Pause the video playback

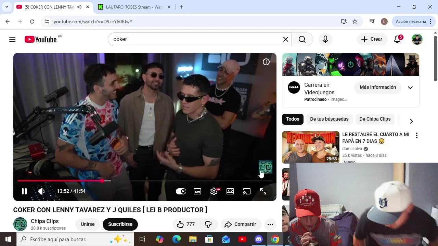tap(24, 191)
